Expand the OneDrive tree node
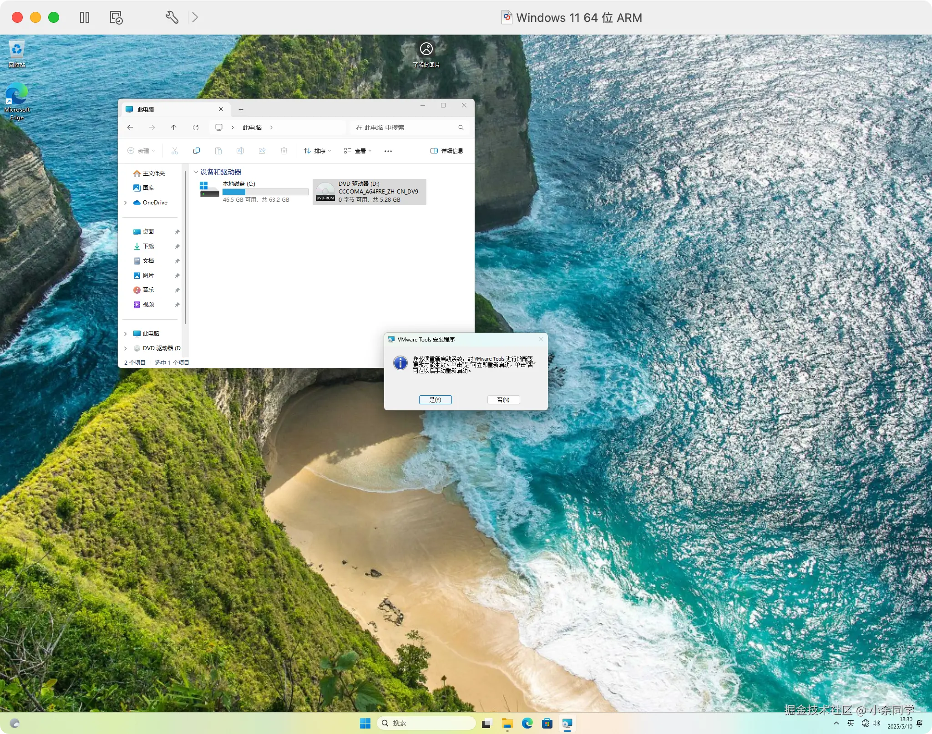Viewport: 932px width, 734px height. coord(126,203)
